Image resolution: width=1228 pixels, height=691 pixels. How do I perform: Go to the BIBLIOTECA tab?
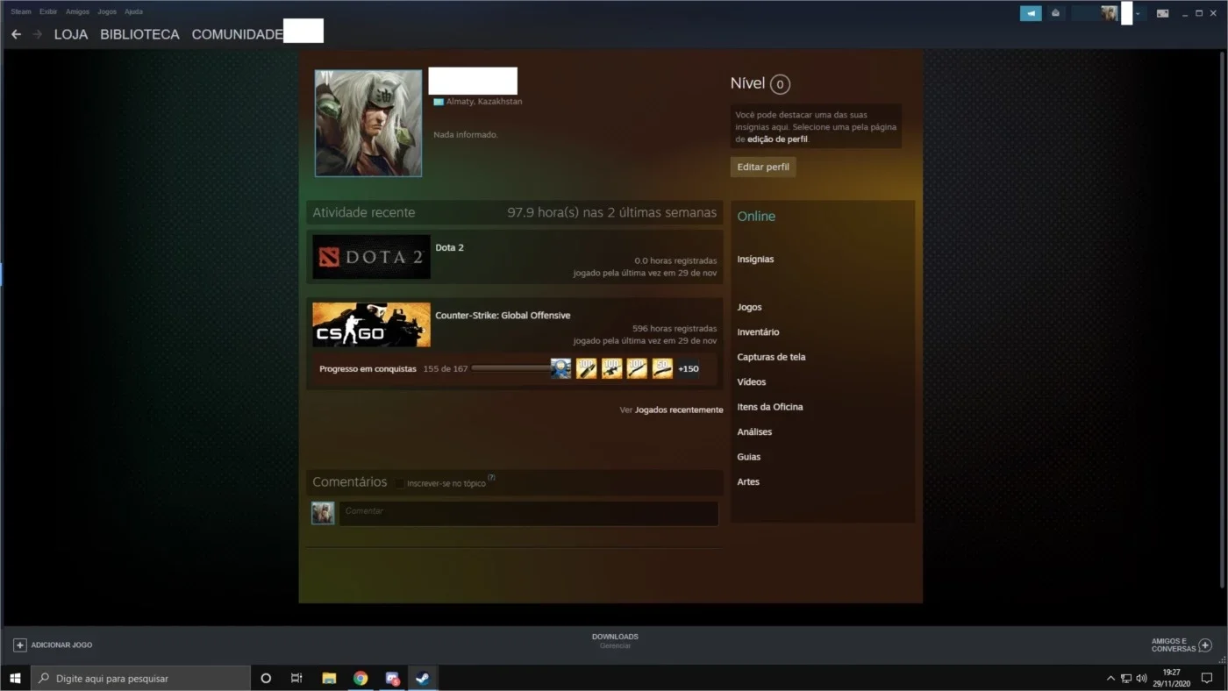pyautogui.click(x=139, y=34)
